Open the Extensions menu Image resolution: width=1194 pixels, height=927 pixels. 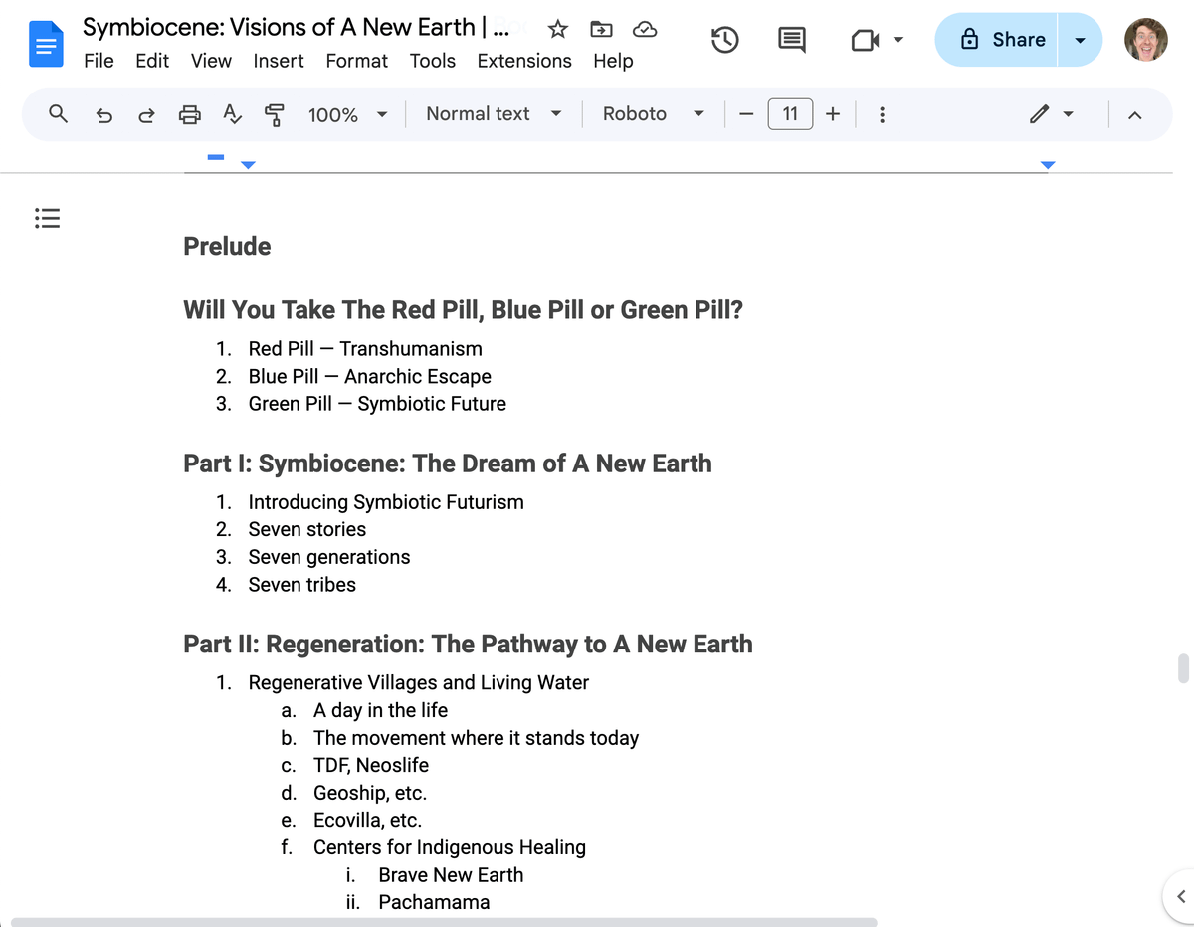click(x=524, y=61)
